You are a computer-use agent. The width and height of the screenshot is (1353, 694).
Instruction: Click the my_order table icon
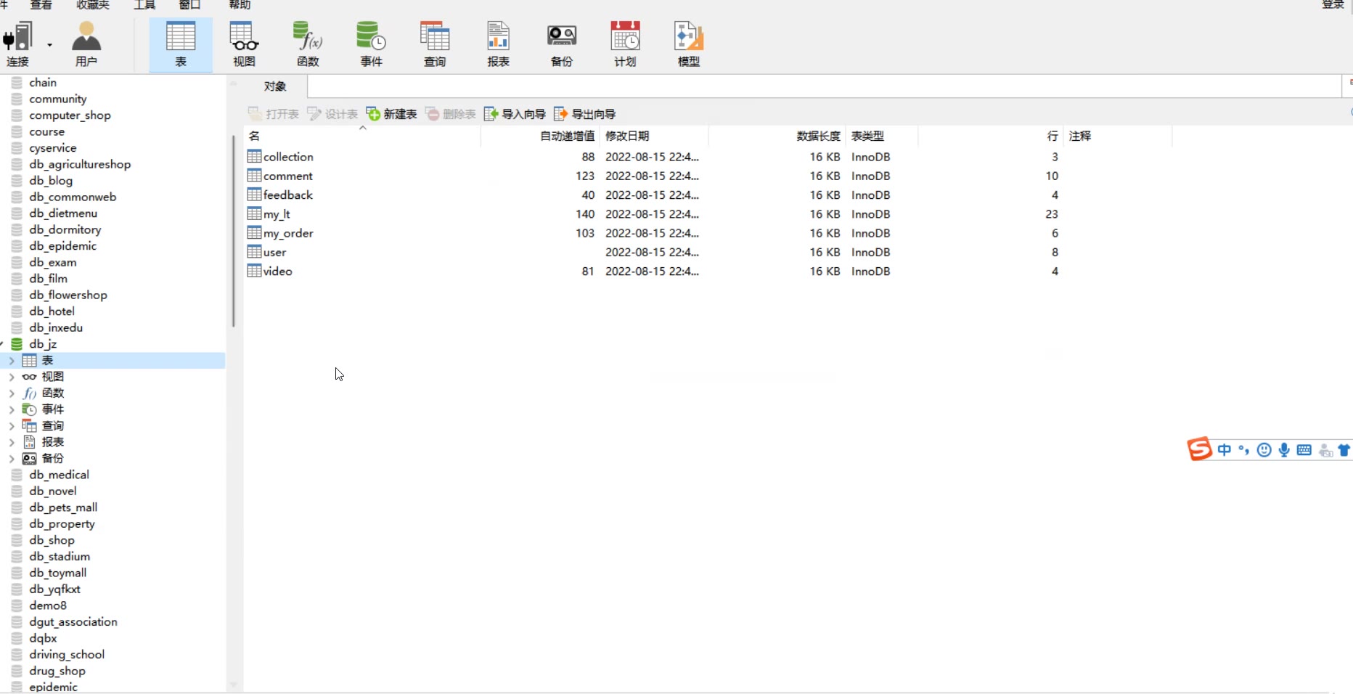pos(254,232)
